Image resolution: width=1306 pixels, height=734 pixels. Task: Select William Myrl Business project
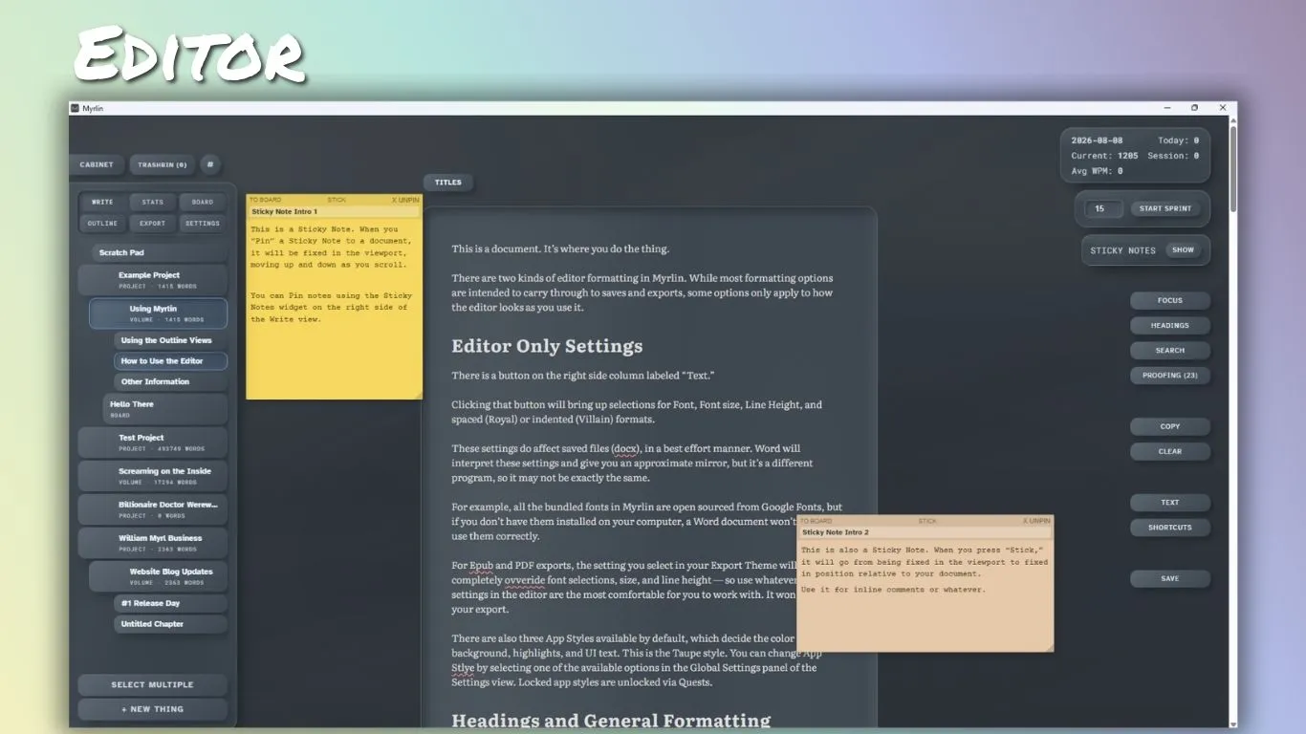pos(153,543)
